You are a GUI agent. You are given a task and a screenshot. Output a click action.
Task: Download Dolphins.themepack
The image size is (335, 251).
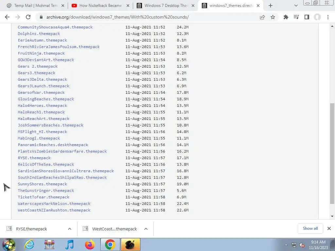click(39, 34)
